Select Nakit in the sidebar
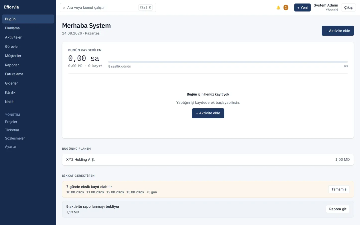 (28, 102)
